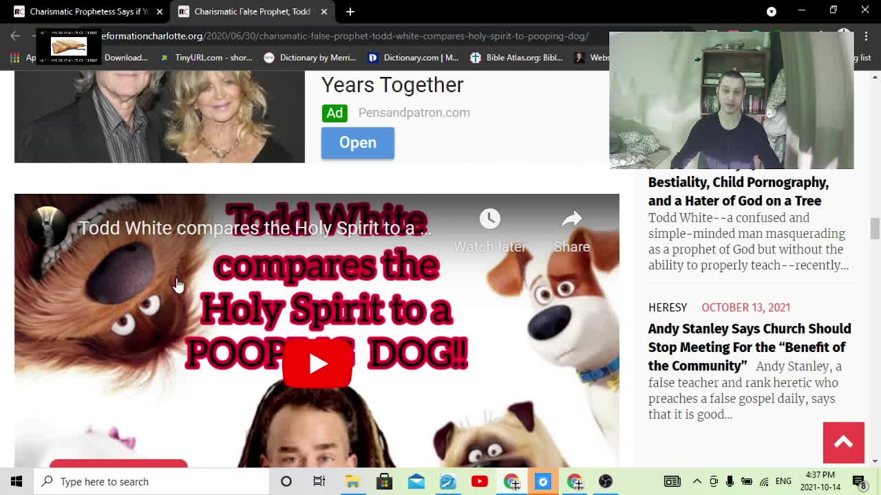
Task: Click the scrollbar down arrow
Action: click(x=875, y=461)
